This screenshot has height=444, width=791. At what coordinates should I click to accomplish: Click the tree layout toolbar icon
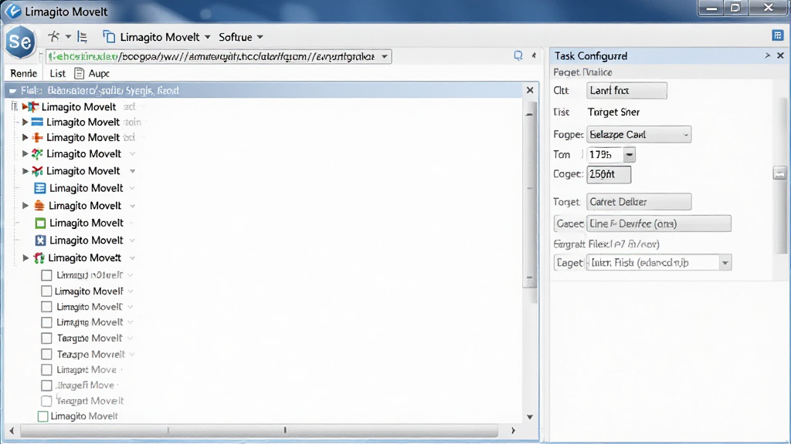coord(82,37)
